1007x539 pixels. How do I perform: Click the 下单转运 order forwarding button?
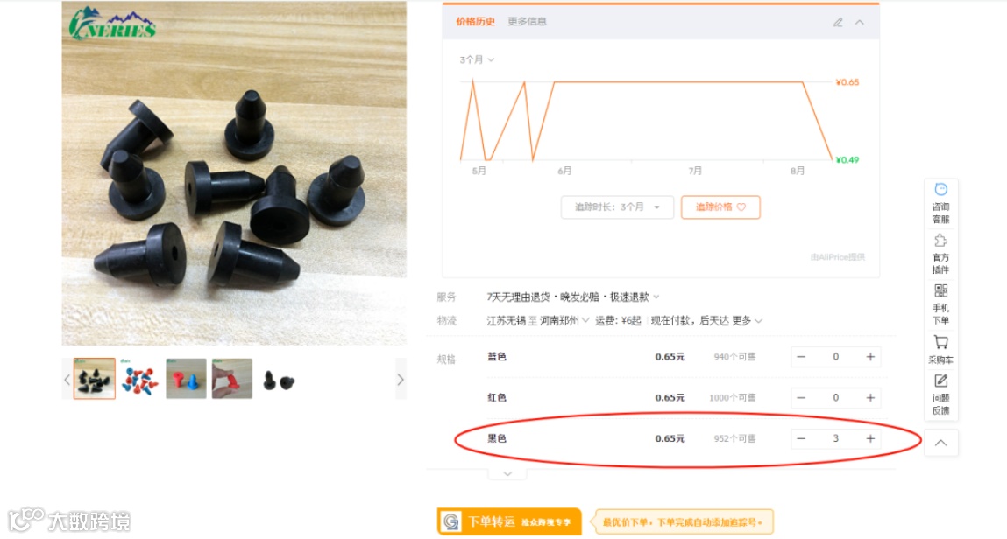(x=509, y=521)
